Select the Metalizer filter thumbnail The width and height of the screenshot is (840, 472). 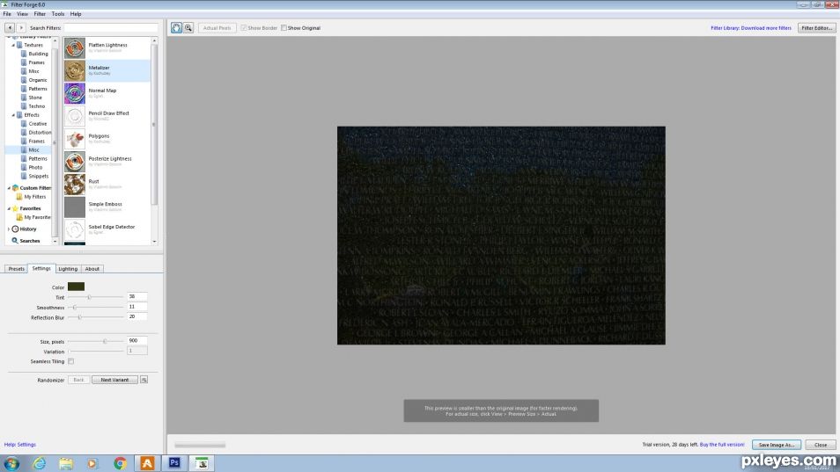click(75, 70)
